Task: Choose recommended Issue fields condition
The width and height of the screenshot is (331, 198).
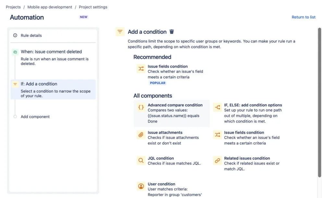Action: [x=171, y=74]
